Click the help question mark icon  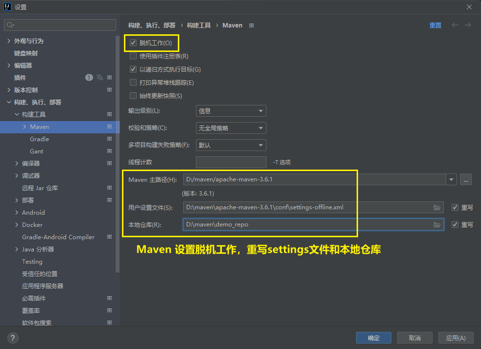click(x=12, y=338)
